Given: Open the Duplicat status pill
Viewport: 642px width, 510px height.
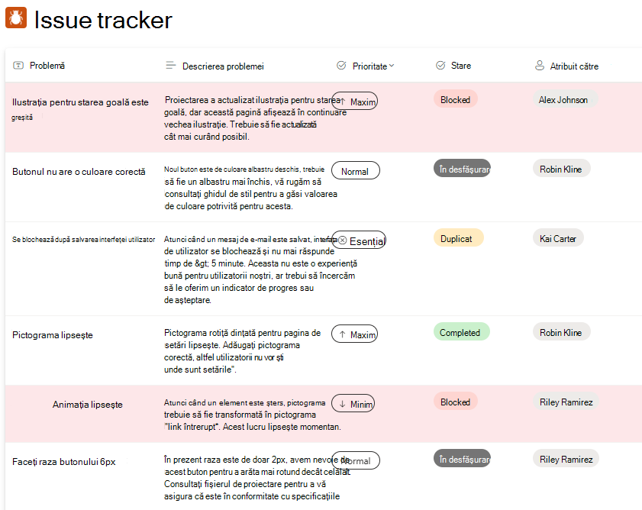Looking at the screenshot, I should coord(459,238).
